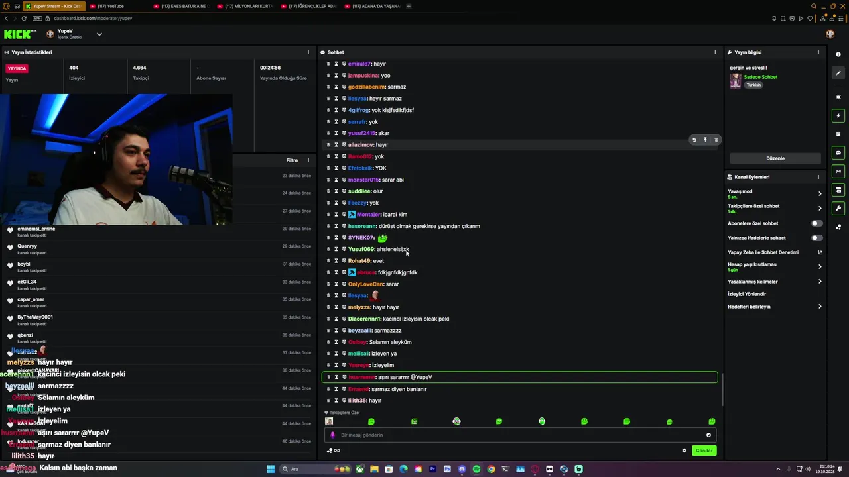Click the delete icon on aliazimov's message

tap(716, 140)
